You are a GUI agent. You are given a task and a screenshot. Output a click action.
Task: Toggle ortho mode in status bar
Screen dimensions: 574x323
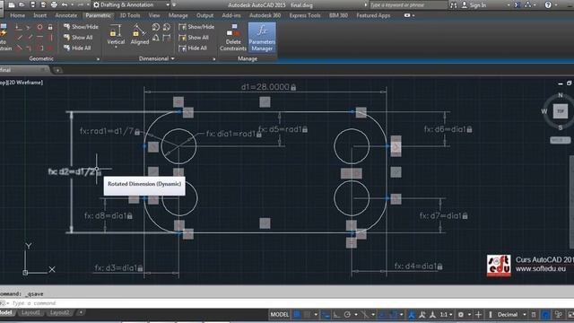(x=336, y=315)
